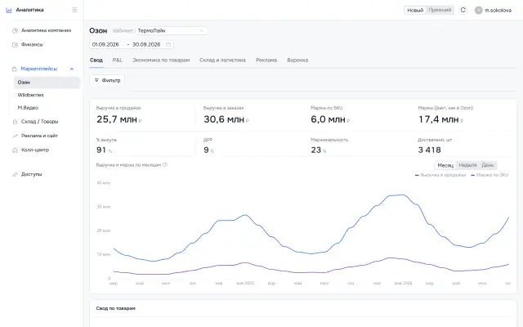Click the 30,6 млн orders revenue value

pos(224,119)
